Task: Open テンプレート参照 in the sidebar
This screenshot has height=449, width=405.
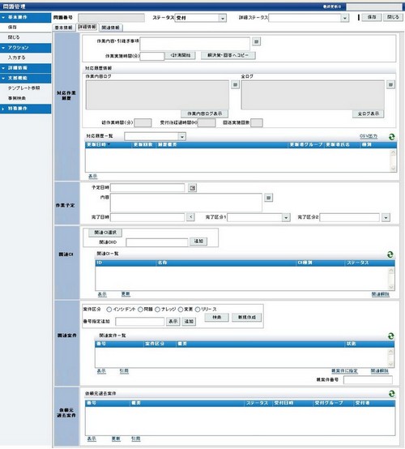Action: [x=23, y=88]
